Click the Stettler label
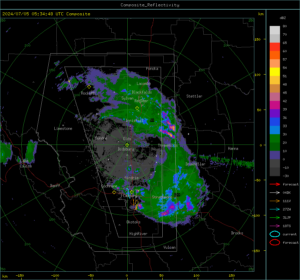This screenshot has width=300, height=280. (194, 96)
